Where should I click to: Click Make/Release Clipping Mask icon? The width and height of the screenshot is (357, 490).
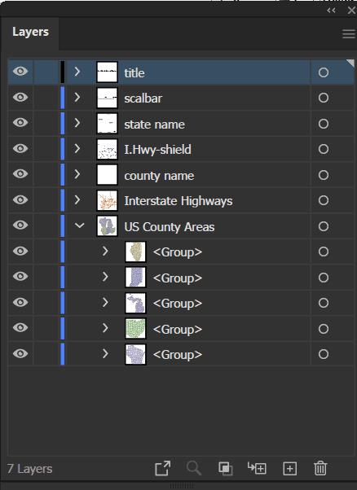click(225, 469)
